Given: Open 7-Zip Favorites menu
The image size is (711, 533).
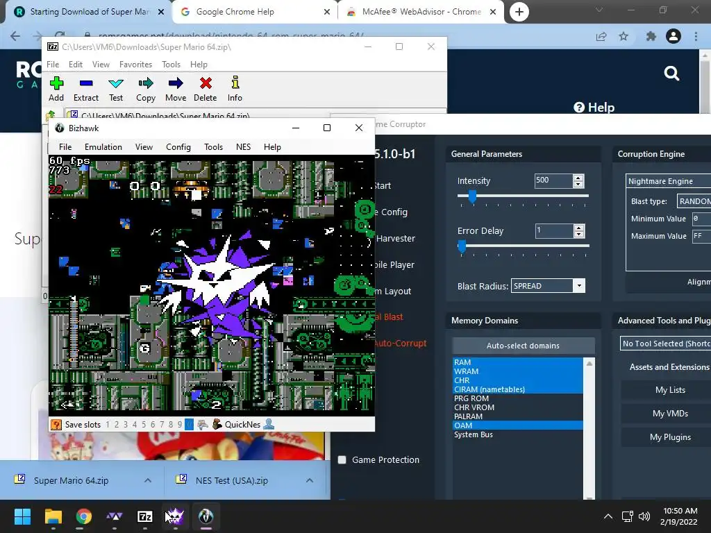Looking at the screenshot, I should [135, 65].
